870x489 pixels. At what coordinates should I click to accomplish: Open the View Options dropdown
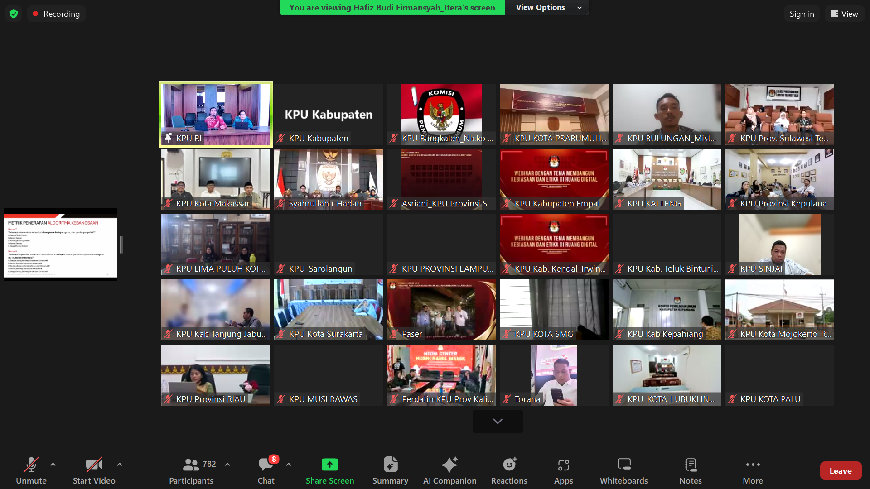(x=548, y=7)
